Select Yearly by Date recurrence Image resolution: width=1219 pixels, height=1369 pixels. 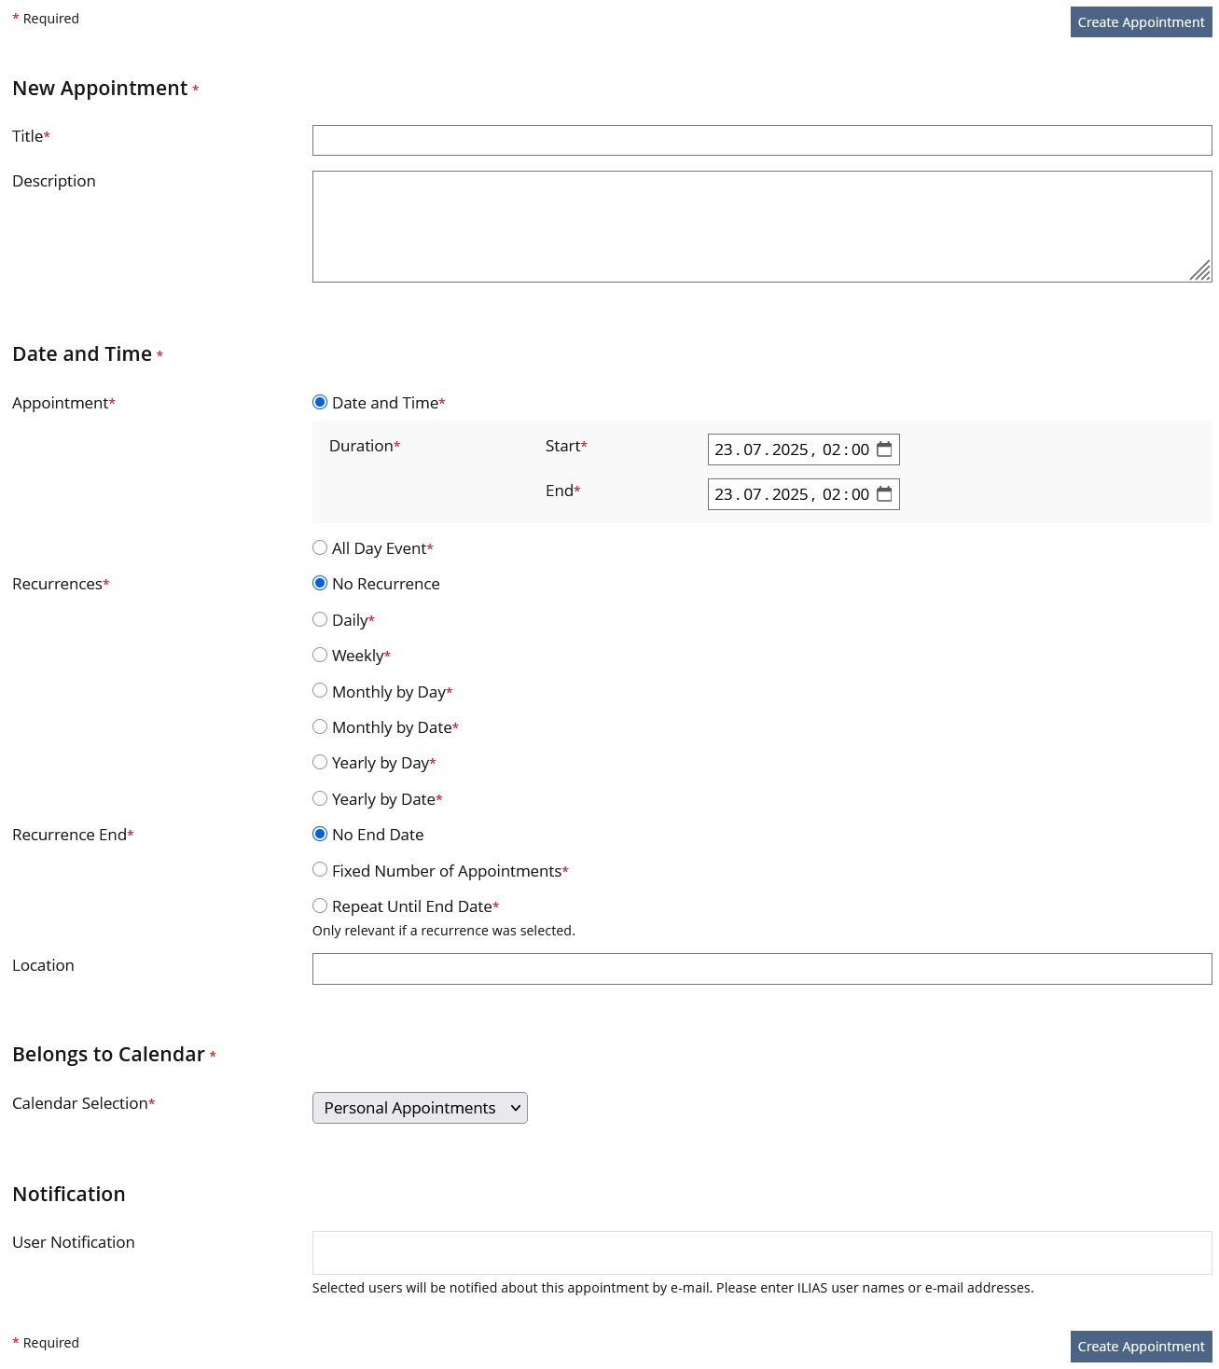click(x=320, y=799)
